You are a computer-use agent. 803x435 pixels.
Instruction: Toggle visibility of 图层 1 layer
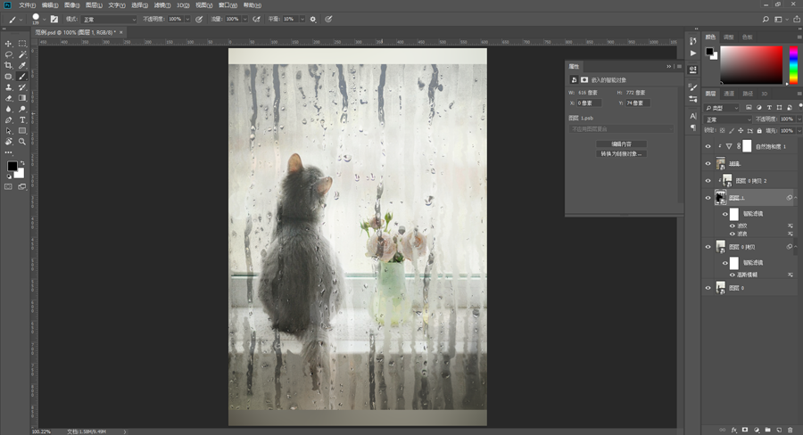pos(708,198)
